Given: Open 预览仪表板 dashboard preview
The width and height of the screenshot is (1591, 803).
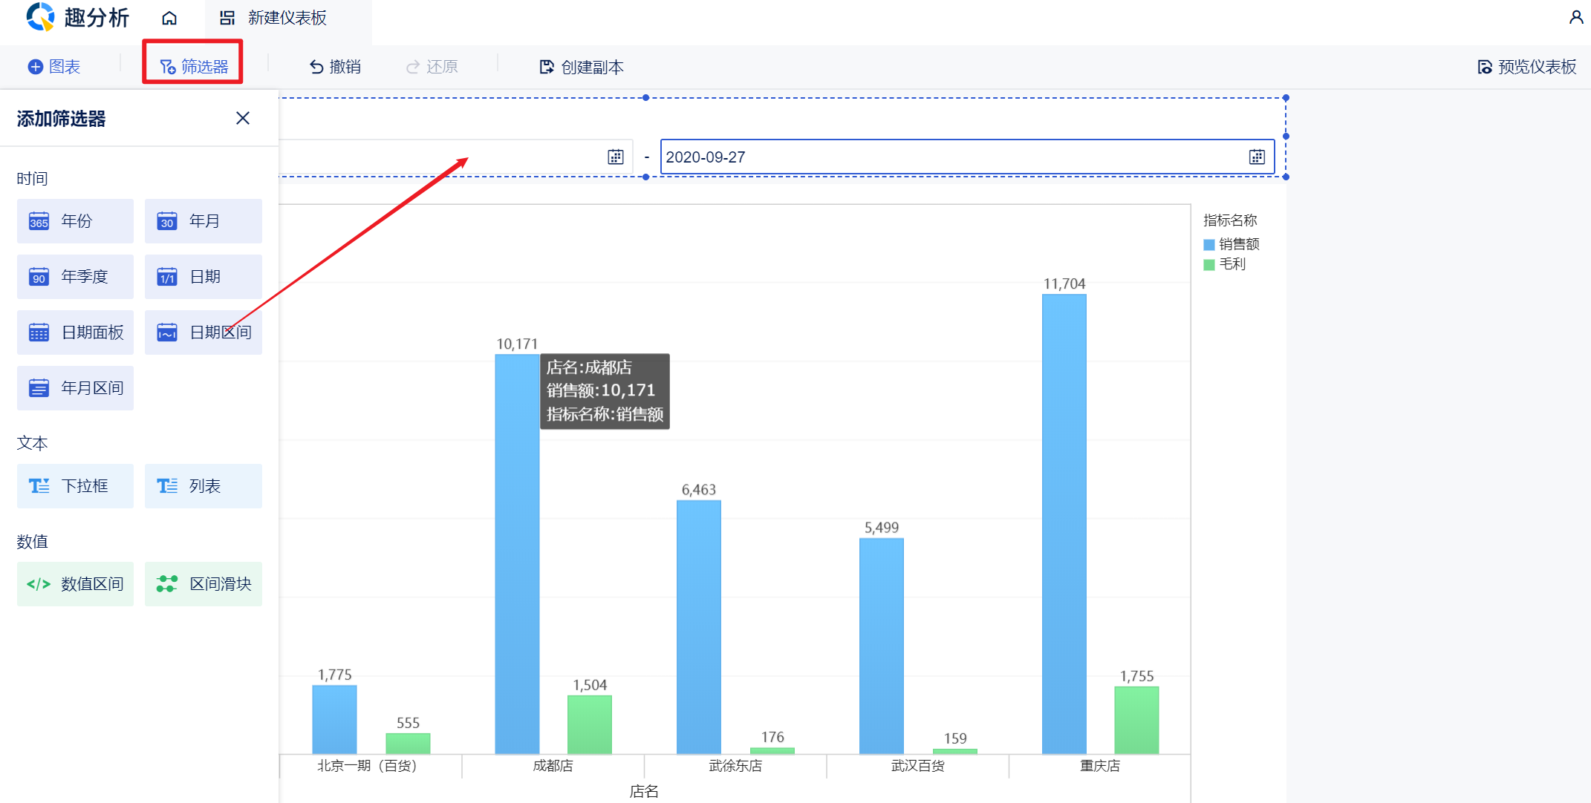Looking at the screenshot, I should click(1527, 67).
